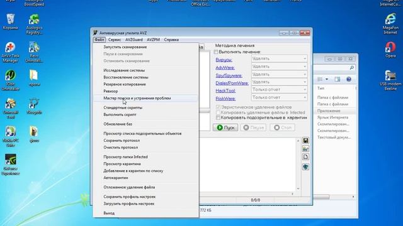This screenshot has height=226, width=403.
Task: Launch IObit Uninstaller desktop shortcut
Action: pyautogui.click(x=10, y=80)
